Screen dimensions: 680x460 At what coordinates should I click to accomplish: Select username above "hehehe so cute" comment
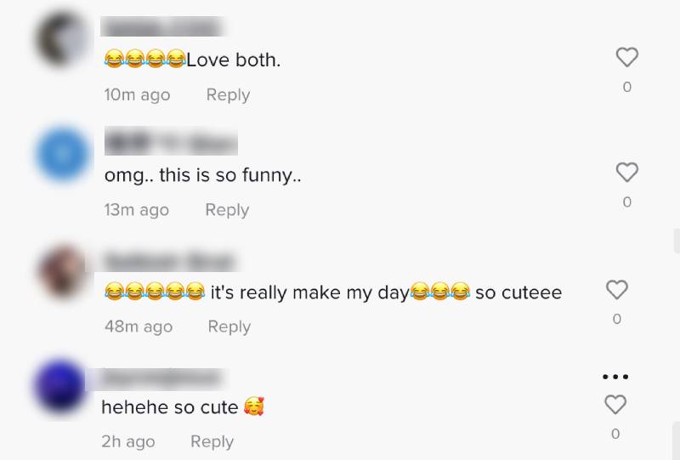point(161,377)
